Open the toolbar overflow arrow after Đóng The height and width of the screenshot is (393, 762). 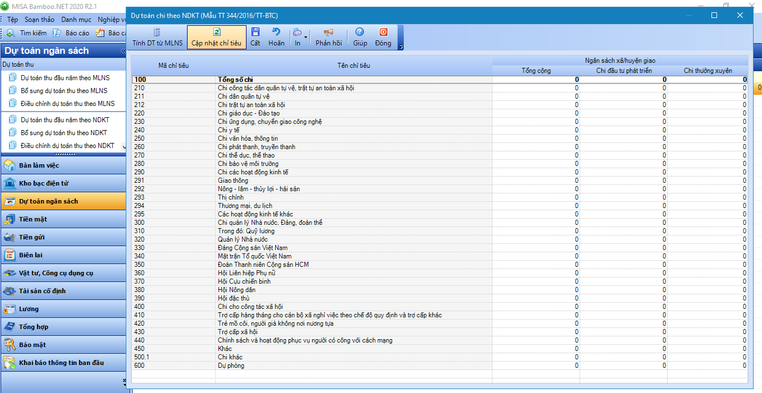pyautogui.click(x=401, y=47)
